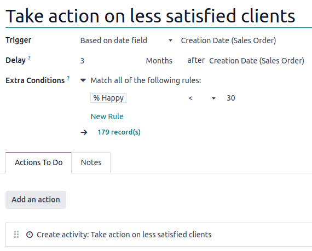Open the Create activity action entry
Viewport: 312px width, 251px height.
point(124,235)
